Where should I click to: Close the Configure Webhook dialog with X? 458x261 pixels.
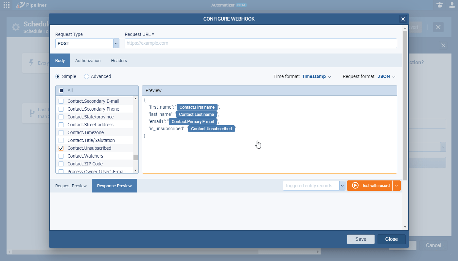(403, 19)
